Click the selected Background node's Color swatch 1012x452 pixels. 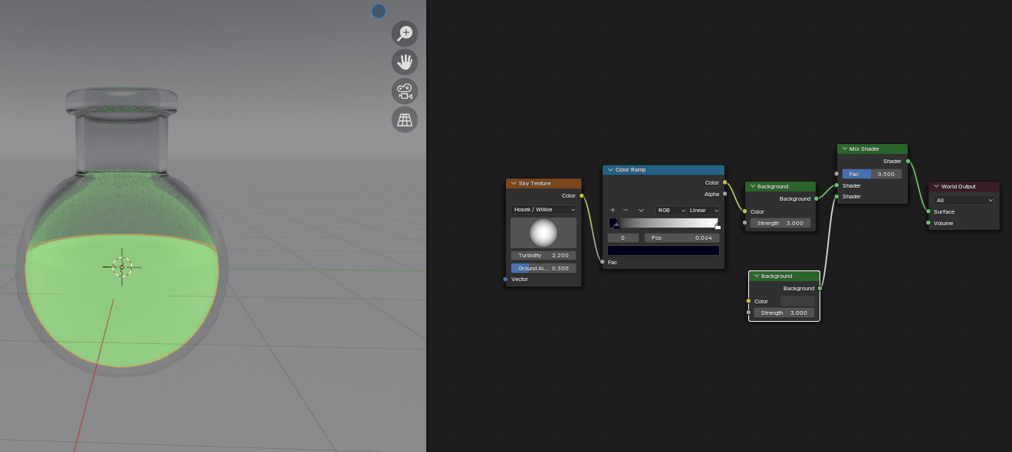pos(797,301)
